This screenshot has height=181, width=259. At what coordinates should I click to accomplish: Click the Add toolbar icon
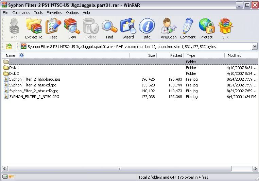[x=14, y=27]
